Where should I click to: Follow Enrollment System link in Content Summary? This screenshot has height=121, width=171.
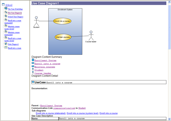45,60
